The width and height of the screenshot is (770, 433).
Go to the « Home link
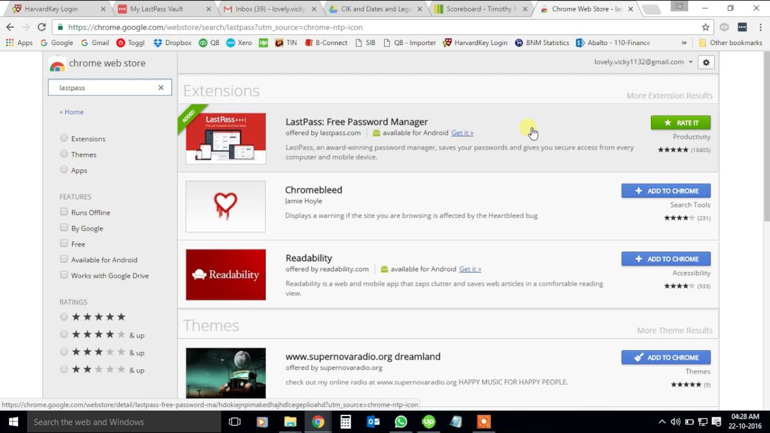tap(72, 112)
